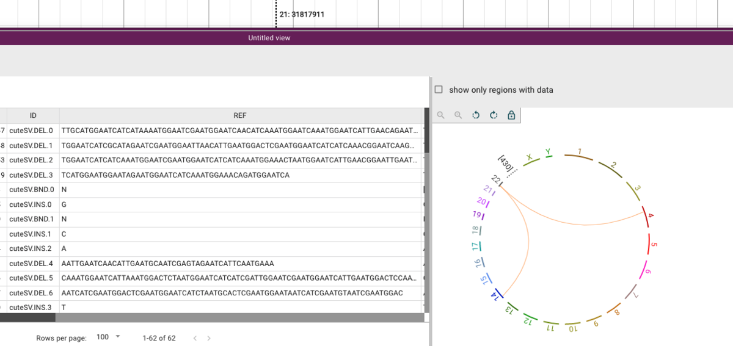Go to next page of table
733x346 pixels.
click(x=209, y=338)
